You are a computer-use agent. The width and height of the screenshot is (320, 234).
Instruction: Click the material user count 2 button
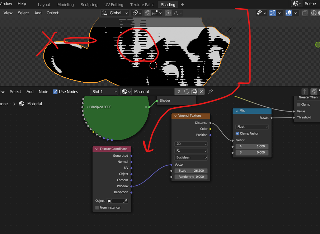(x=179, y=92)
